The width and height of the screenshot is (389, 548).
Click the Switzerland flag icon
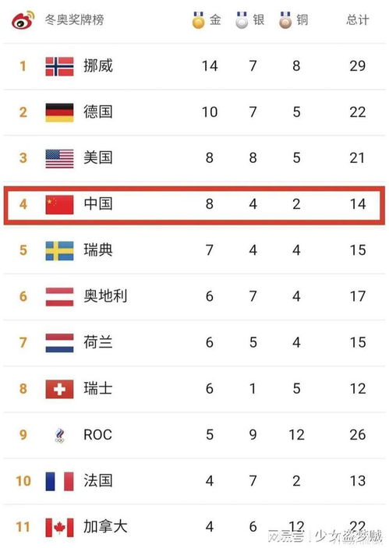point(59,389)
